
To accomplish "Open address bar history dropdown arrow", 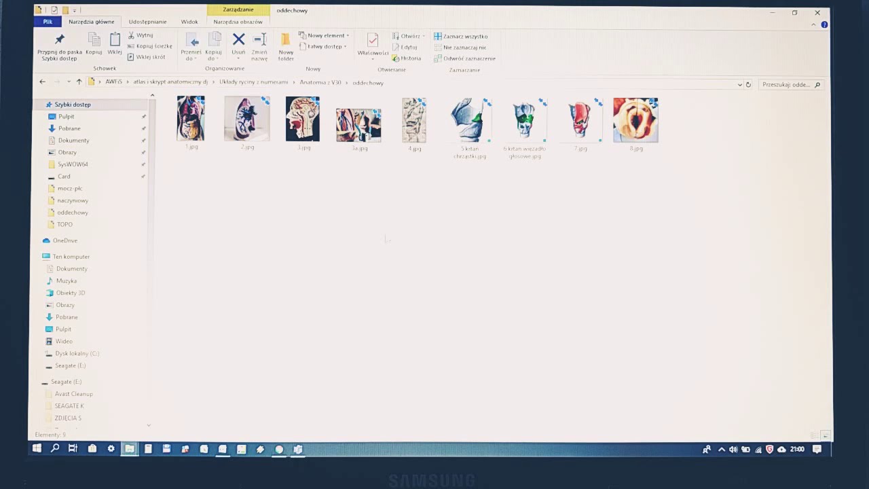I will (739, 85).
